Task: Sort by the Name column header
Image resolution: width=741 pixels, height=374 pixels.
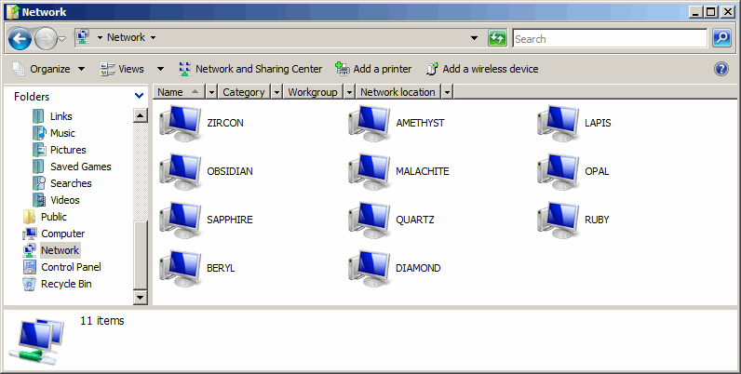Action: tap(179, 92)
